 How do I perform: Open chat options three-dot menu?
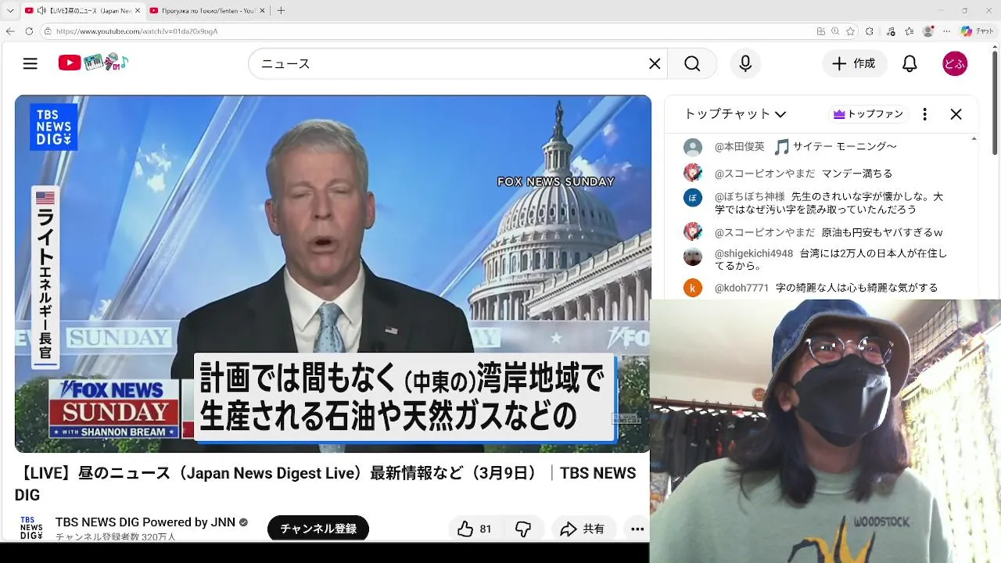tap(924, 114)
